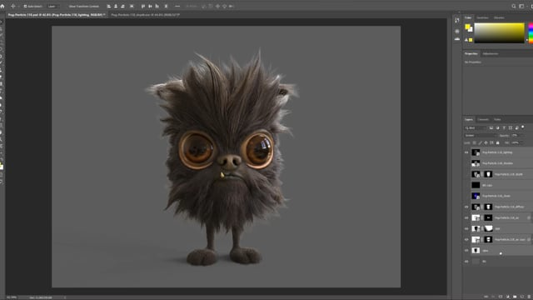Lock layer position in Layers panel
The image size is (533, 300).
486,142
